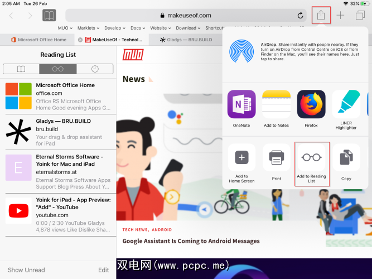This screenshot has height=279, width=372.
Task: Click the MUO logo on the page
Action: point(133,55)
